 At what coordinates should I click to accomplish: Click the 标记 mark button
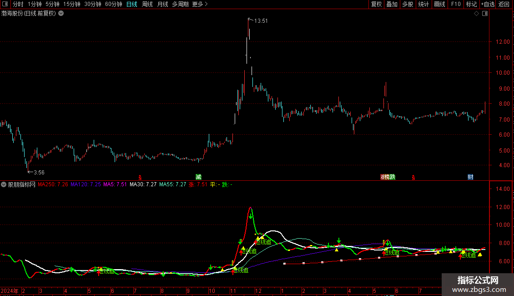[x=471, y=4]
